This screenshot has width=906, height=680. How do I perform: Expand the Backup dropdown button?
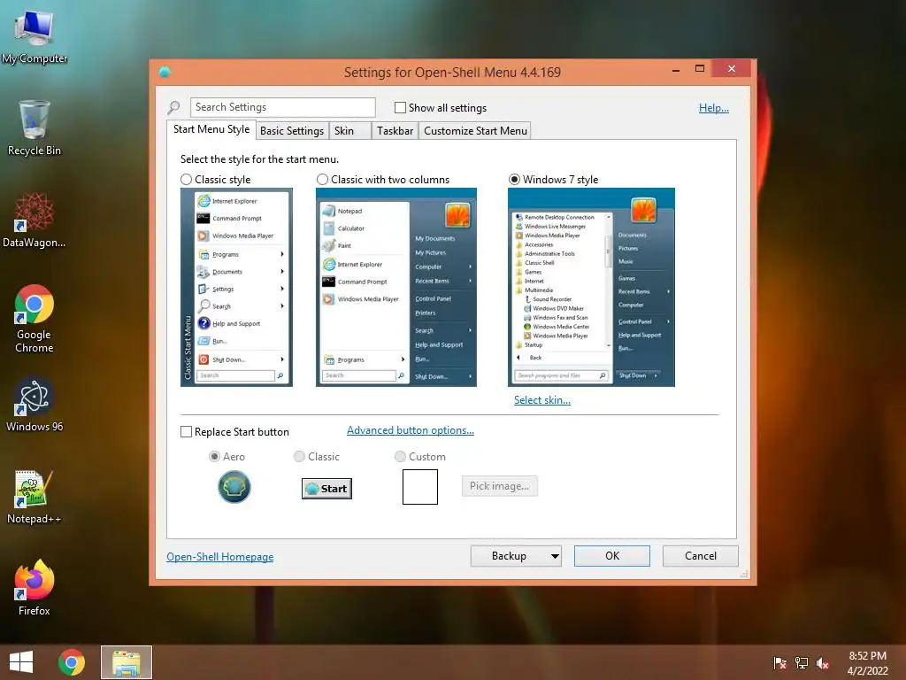point(516,556)
